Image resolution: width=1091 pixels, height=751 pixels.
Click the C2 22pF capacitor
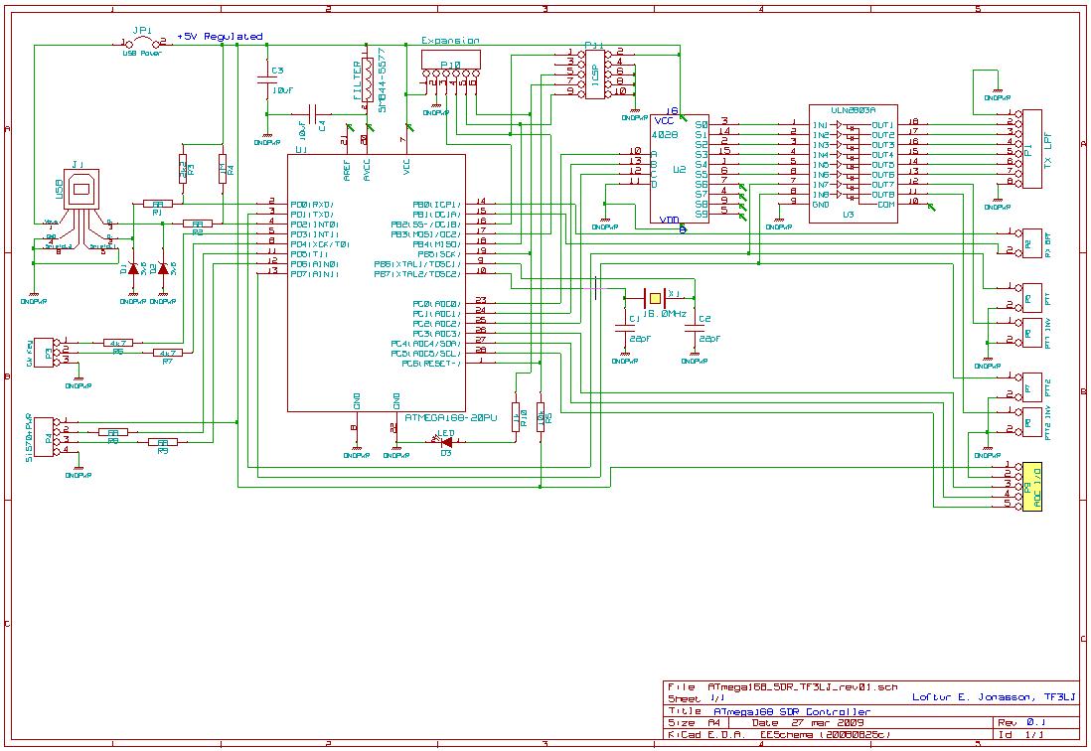pyautogui.click(x=695, y=329)
